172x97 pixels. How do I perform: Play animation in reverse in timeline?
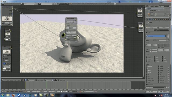(x=62, y=92)
